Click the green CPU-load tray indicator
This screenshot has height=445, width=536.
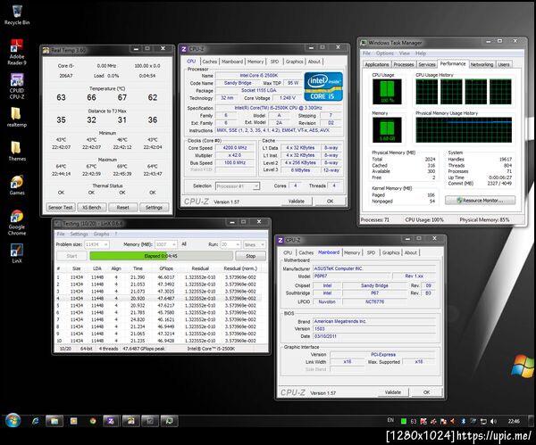click(404, 422)
